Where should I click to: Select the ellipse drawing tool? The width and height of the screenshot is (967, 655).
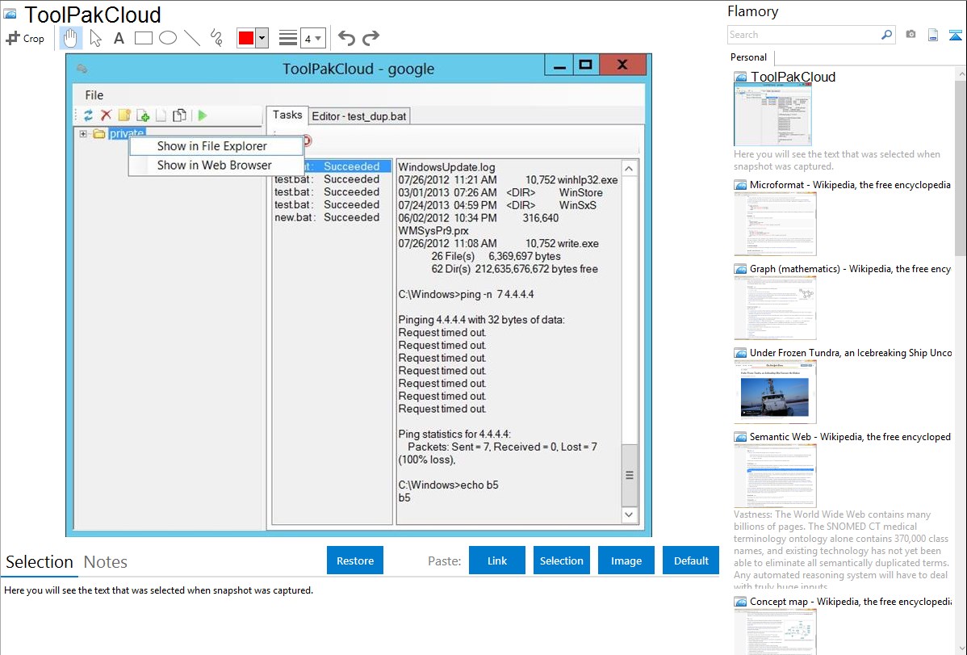(x=168, y=38)
